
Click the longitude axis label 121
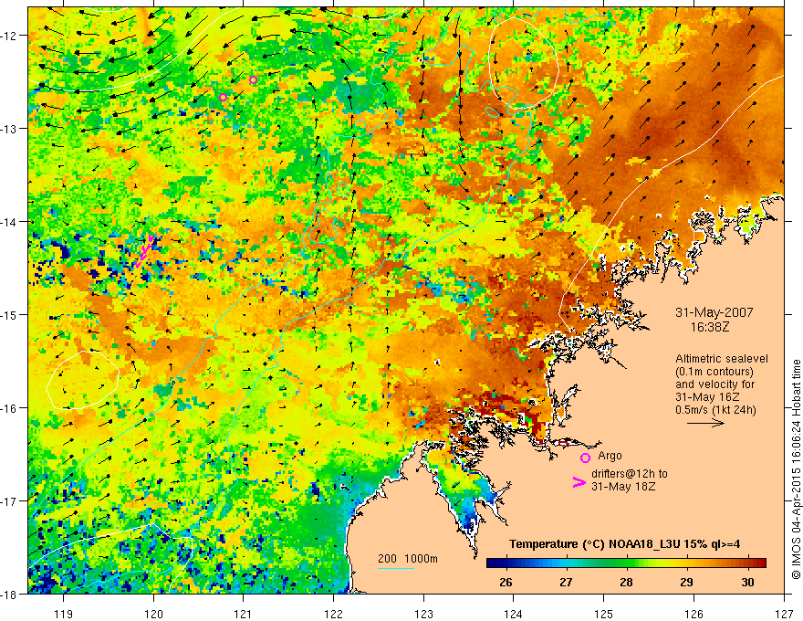pos(244,614)
